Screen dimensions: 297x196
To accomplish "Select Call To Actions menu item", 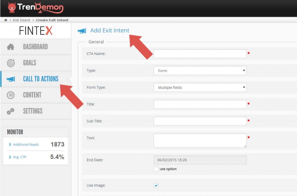I will point(36,79).
